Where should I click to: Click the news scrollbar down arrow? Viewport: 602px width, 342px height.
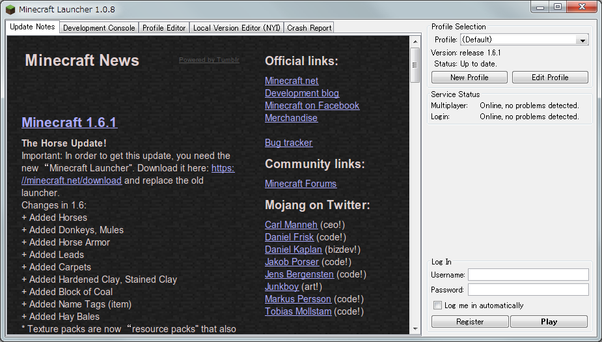[415, 329]
